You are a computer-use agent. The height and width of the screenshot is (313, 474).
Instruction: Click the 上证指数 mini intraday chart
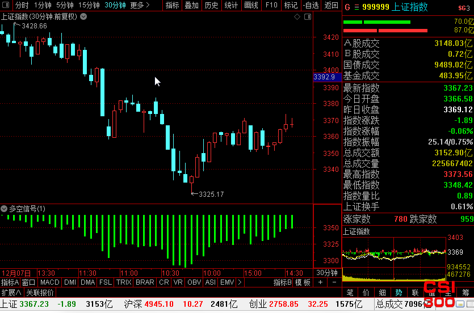[x=394, y=259]
